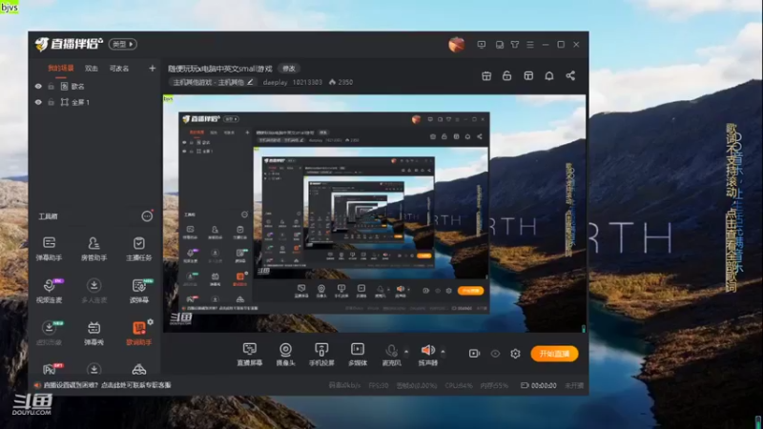
Task: Open the orange 歌词助手 tool
Action: tap(138, 333)
